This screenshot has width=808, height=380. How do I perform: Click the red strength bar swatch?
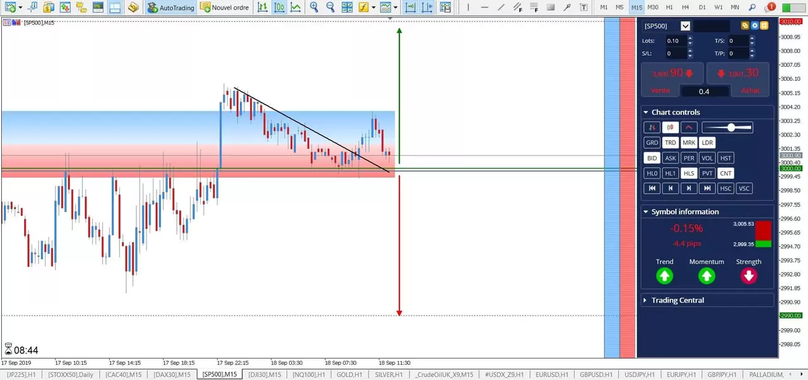point(763,230)
